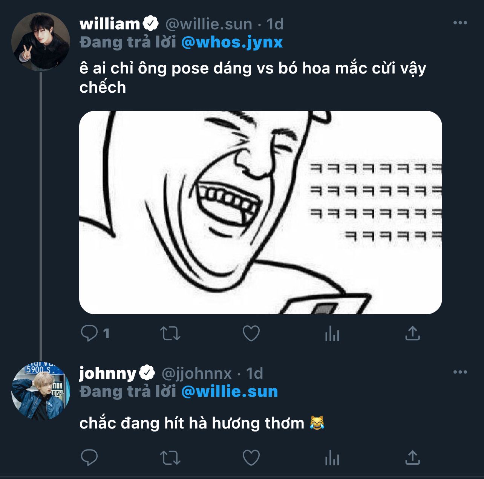
Task: Open johnny's profile picture
Action: click(x=41, y=392)
